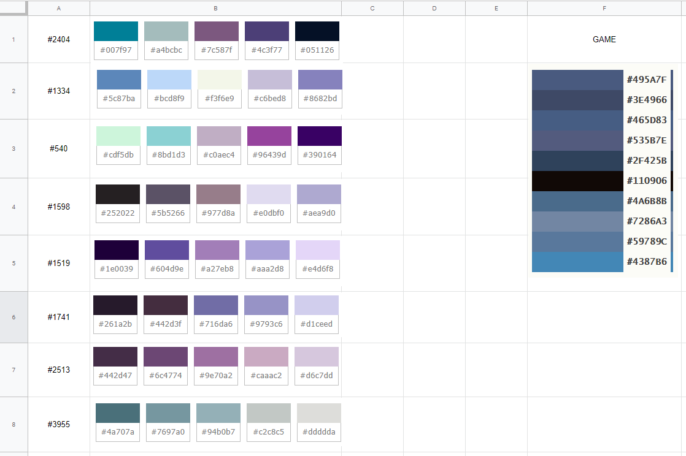
Task: Select the GAME cell
Action: click(604, 39)
